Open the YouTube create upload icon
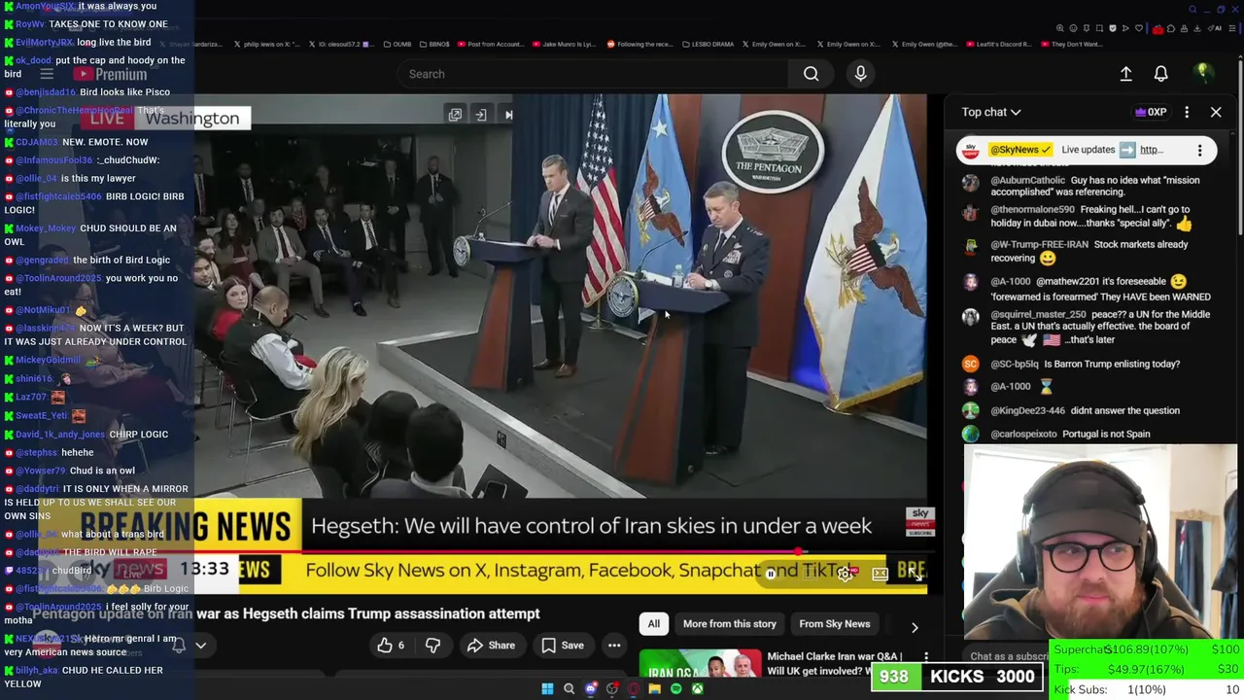This screenshot has height=700, width=1244. tap(1125, 74)
